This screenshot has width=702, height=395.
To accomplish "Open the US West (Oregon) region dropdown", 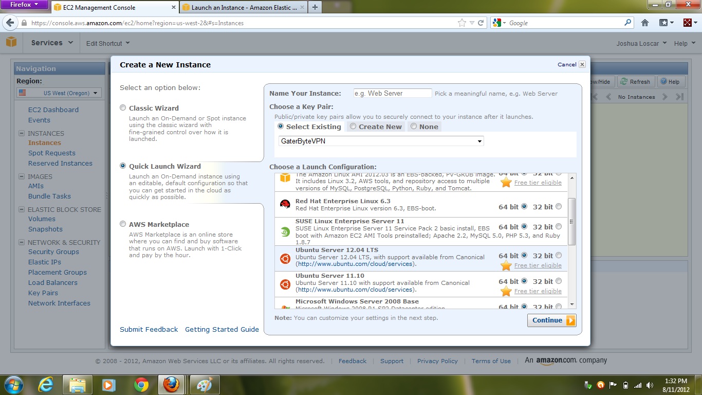I will [59, 93].
